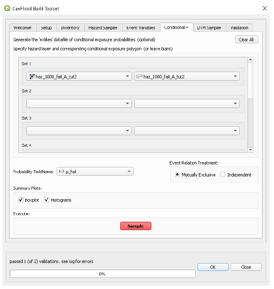
Task: Click the 'Event Relation Treatment:' label
Action: [x=194, y=163]
